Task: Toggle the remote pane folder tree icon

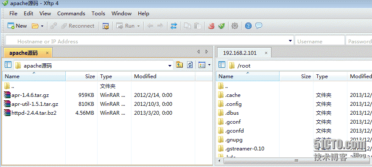Action: click(222, 65)
